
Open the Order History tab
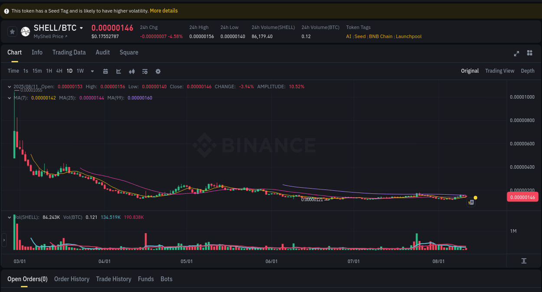[x=72, y=279]
